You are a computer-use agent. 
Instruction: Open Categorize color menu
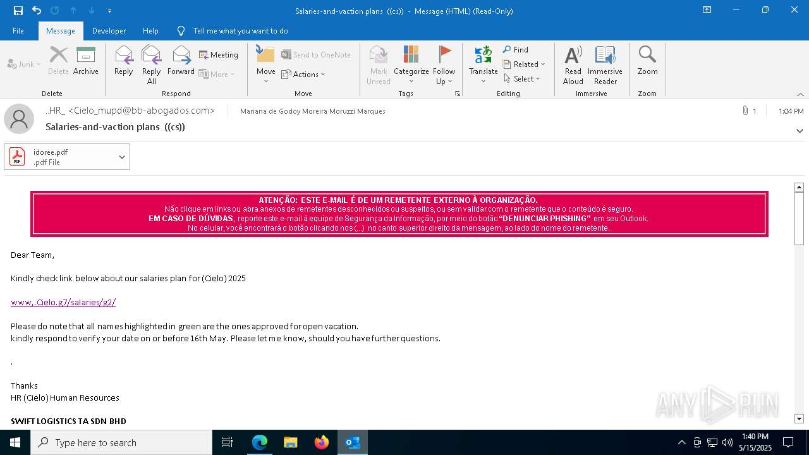pyautogui.click(x=411, y=64)
